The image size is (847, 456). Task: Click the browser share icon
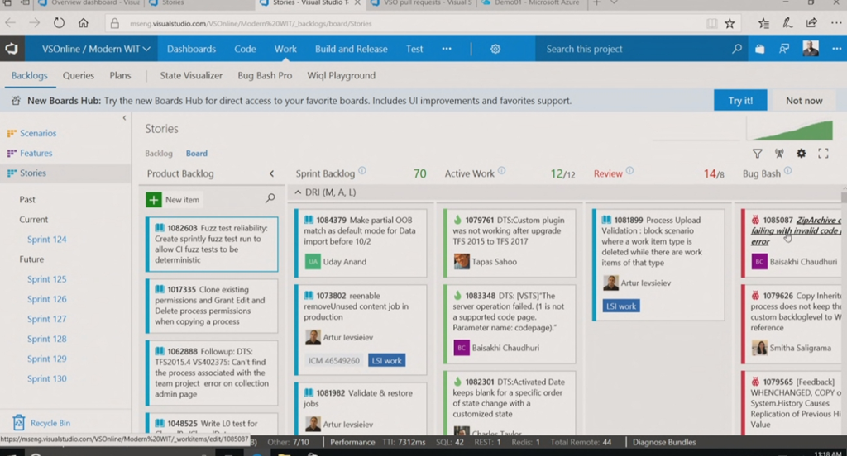tap(811, 23)
